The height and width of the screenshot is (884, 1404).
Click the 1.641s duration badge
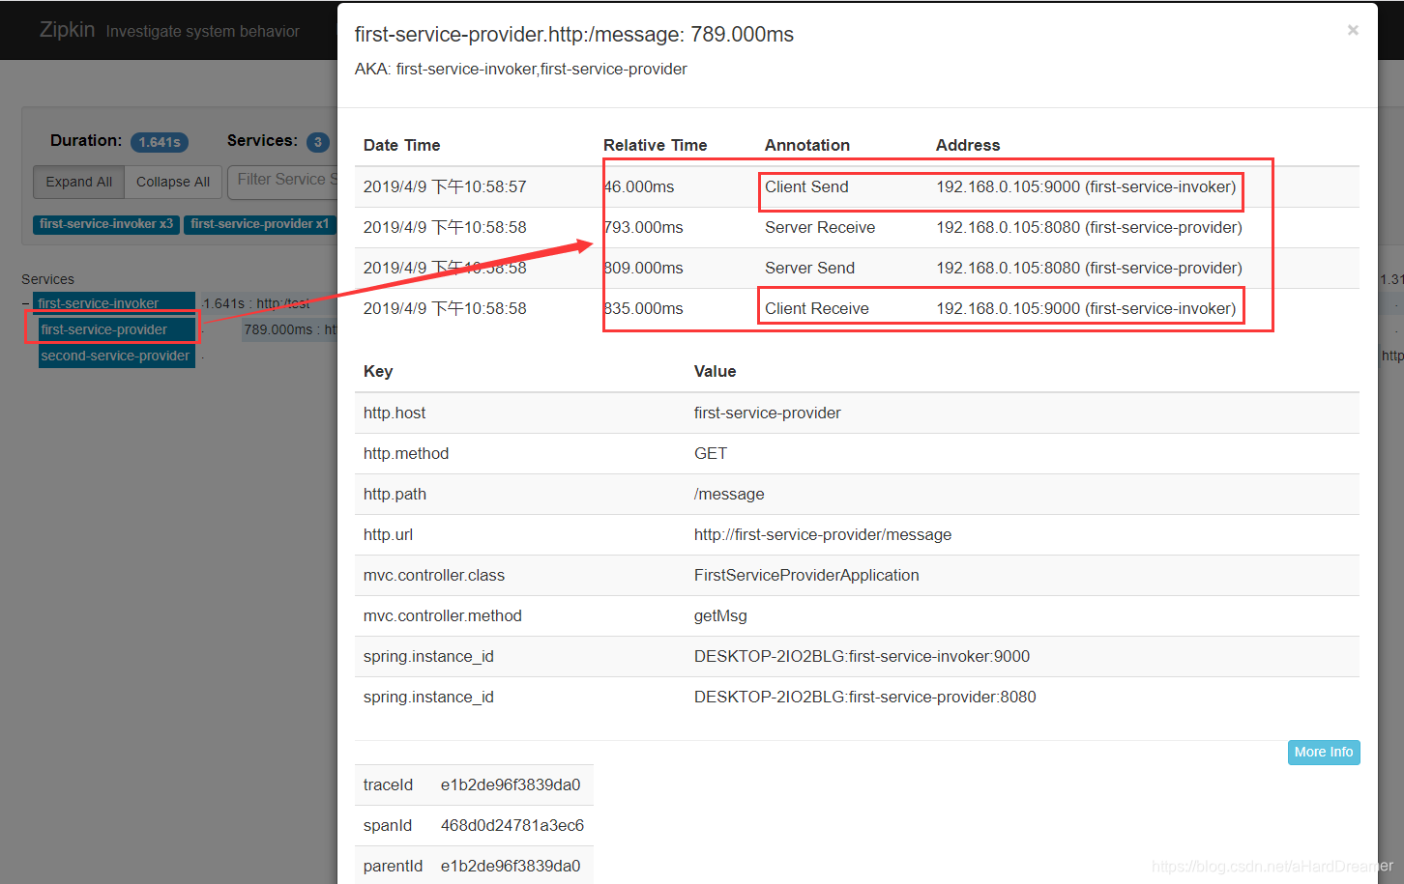click(160, 142)
